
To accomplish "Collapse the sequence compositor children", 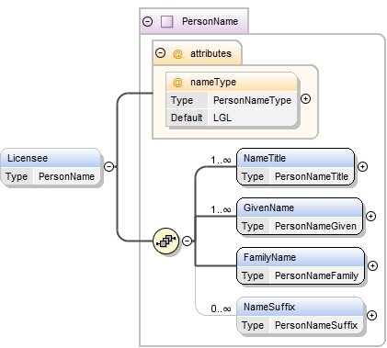I will point(188,241).
